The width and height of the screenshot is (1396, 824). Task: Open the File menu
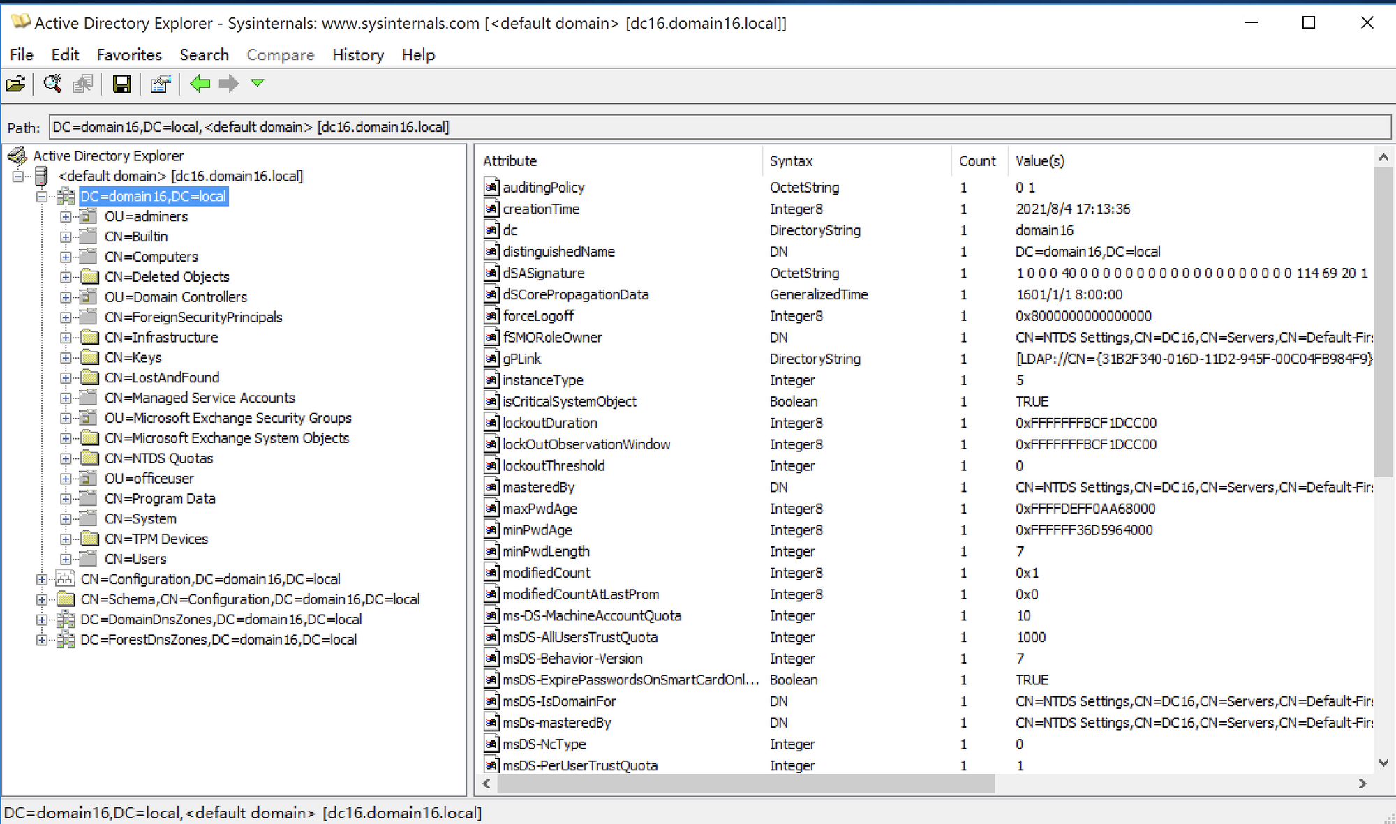(22, 54)
